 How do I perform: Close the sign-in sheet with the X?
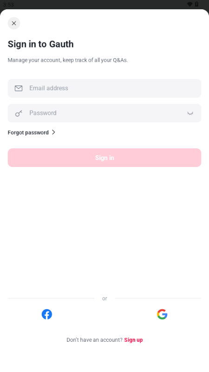(14, 23)
